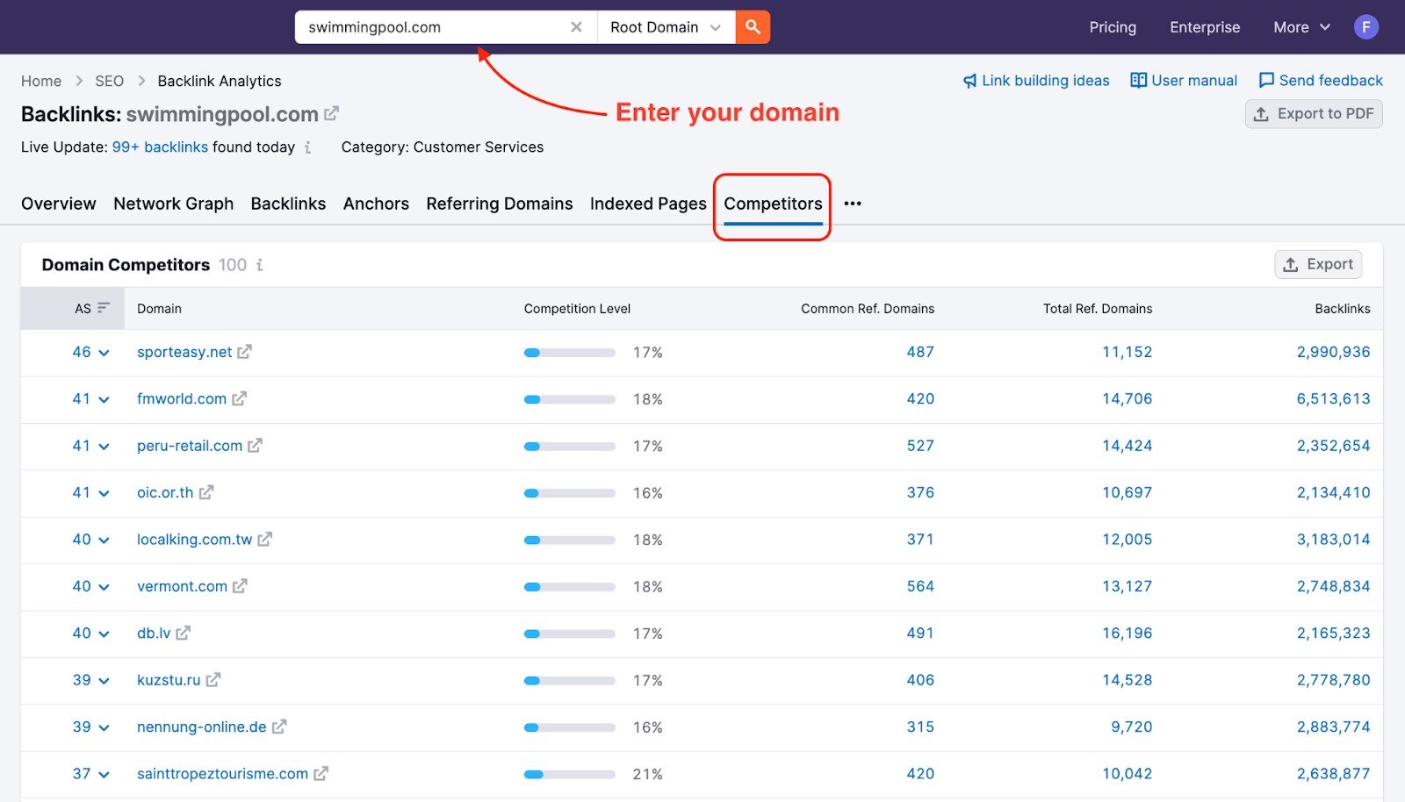Click the 99+ backlinks link
This screenshot has height=802, width=1405.
click(159, 147)
